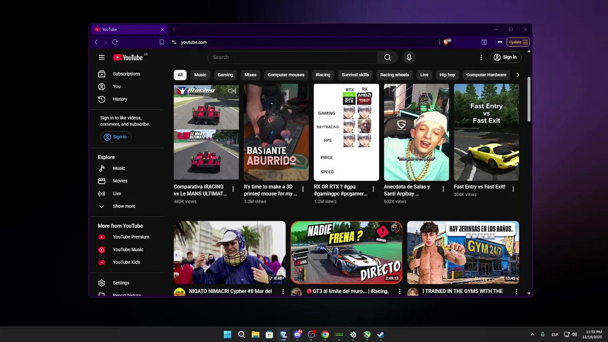
Task: Open options menu for 3D printed mouse Short
Action: coord(303,189)
